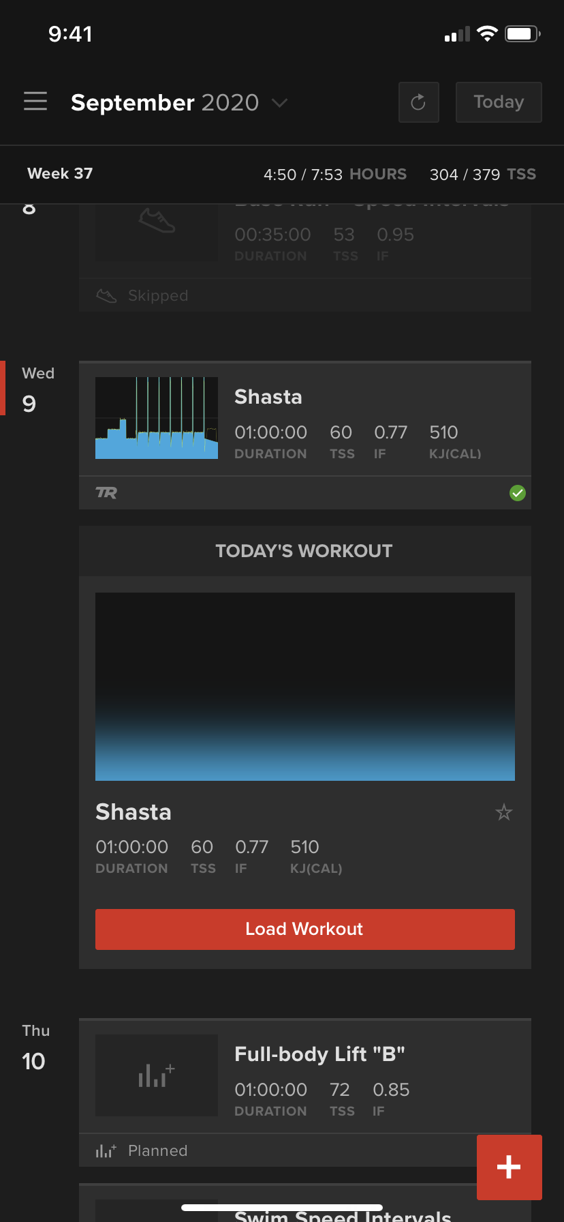564x1222 pixels.
Task: Tap the strength chart icon for Thursday
Action: coord(157,1075)
